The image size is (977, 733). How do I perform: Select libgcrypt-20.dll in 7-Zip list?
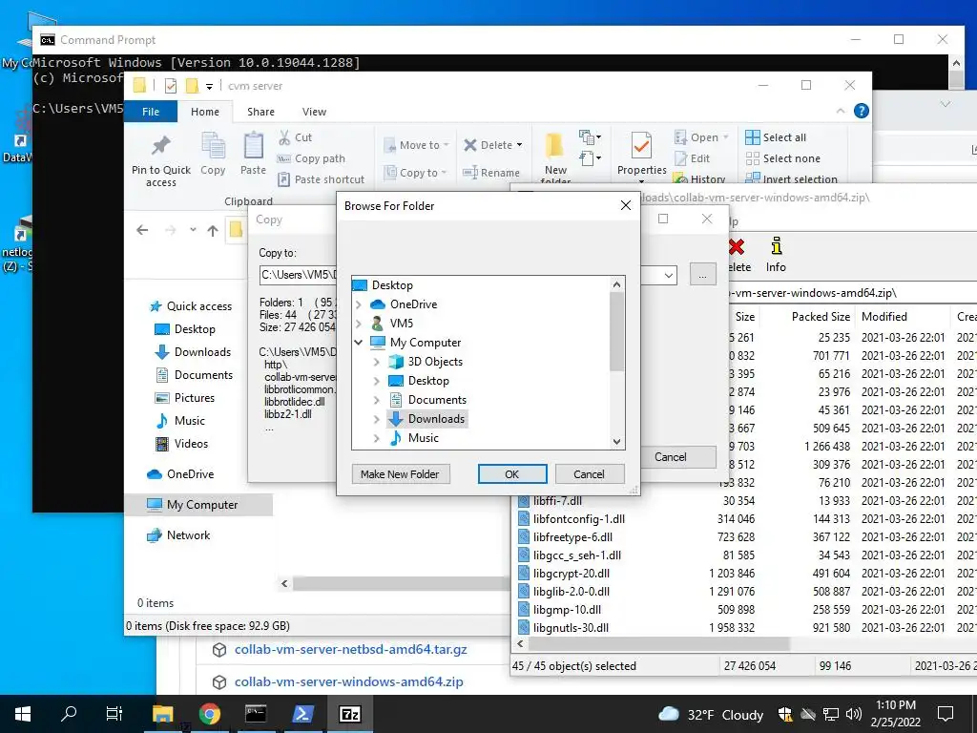pos(572,574)
